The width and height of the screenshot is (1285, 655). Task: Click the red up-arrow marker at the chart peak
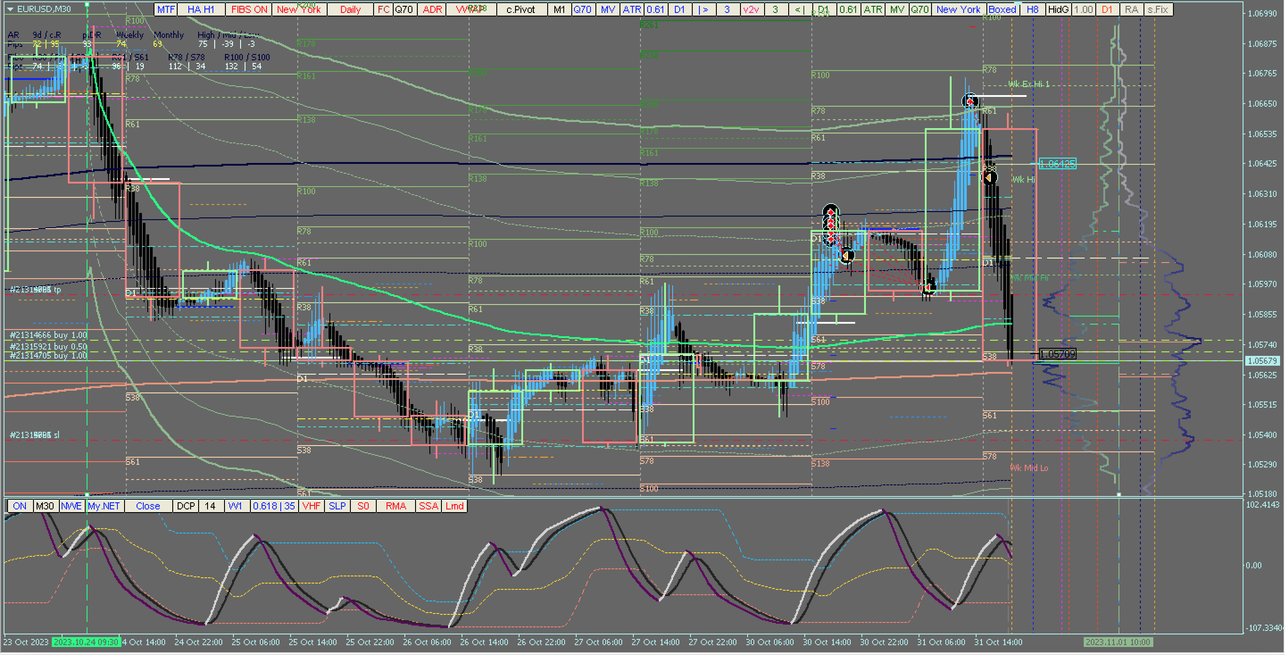(970, 102)
